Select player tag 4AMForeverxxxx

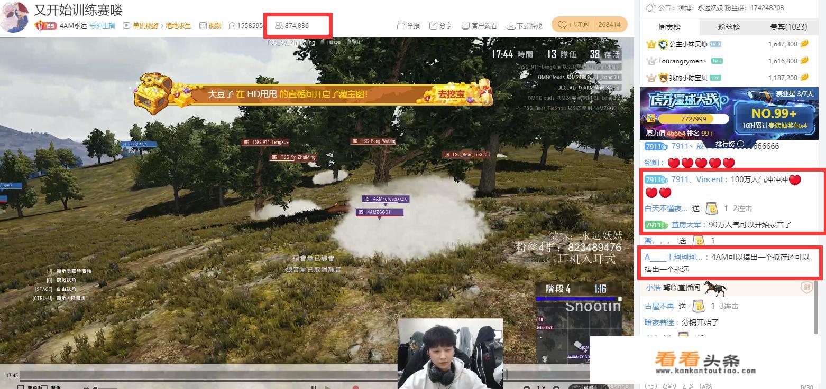pyautogui.click(x=386, y=199)
